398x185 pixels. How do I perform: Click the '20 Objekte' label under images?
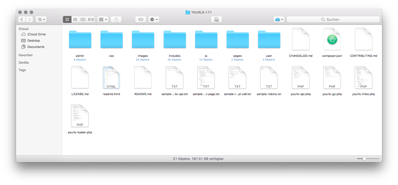click(x=143, y=60)
